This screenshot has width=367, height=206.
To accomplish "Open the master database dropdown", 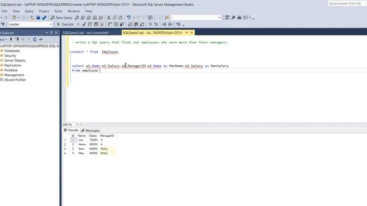I will (x=50, y=24).
